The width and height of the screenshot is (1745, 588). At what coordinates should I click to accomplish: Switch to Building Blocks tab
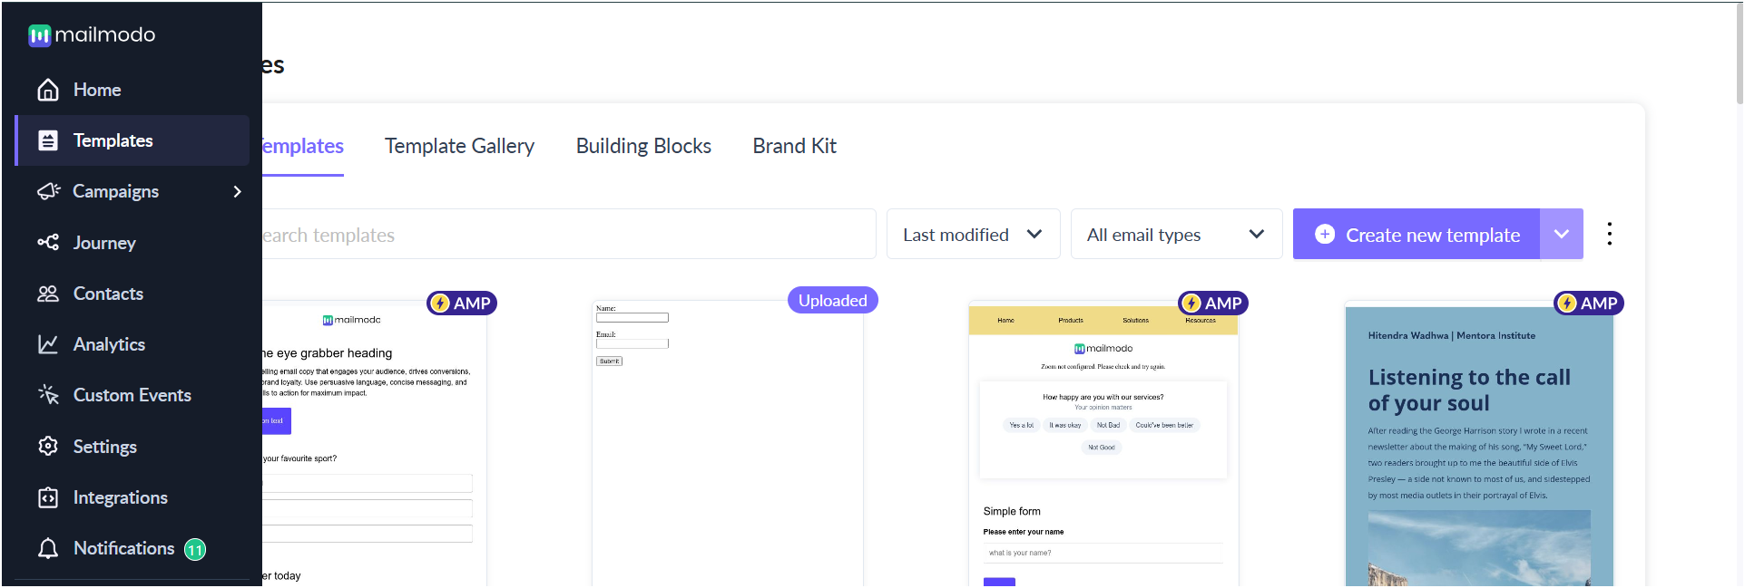(643, 146)
